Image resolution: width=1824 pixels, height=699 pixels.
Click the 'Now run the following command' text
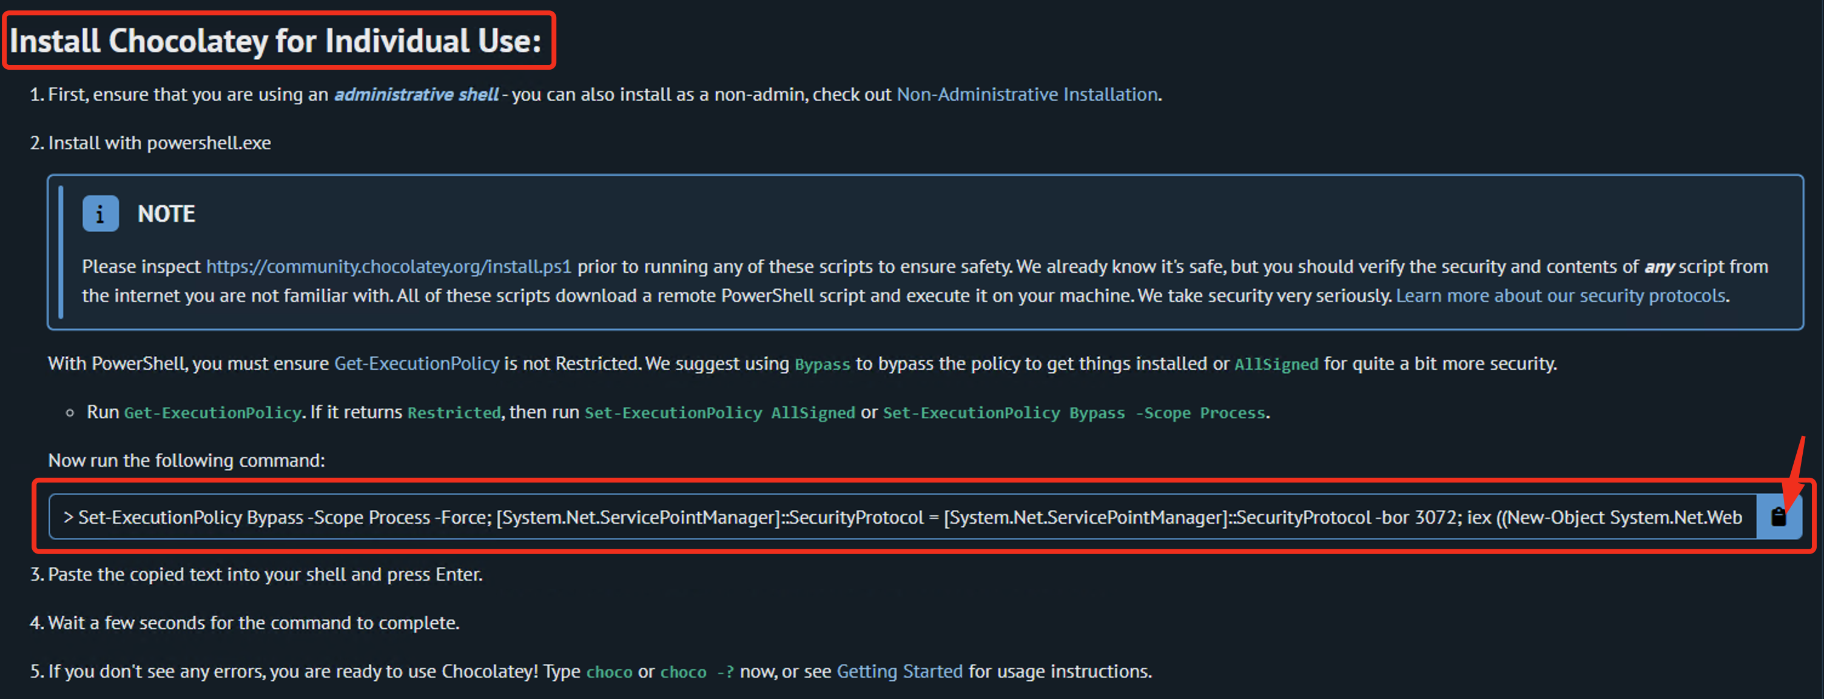[186, 461]
